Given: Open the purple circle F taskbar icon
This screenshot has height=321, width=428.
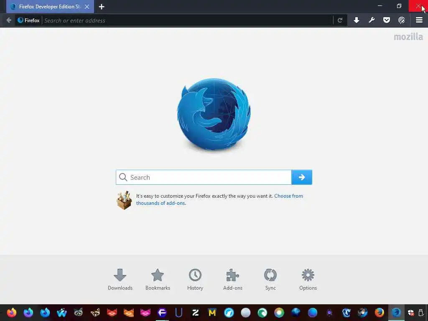Looking at the screenshot, I should coord(162,312).
